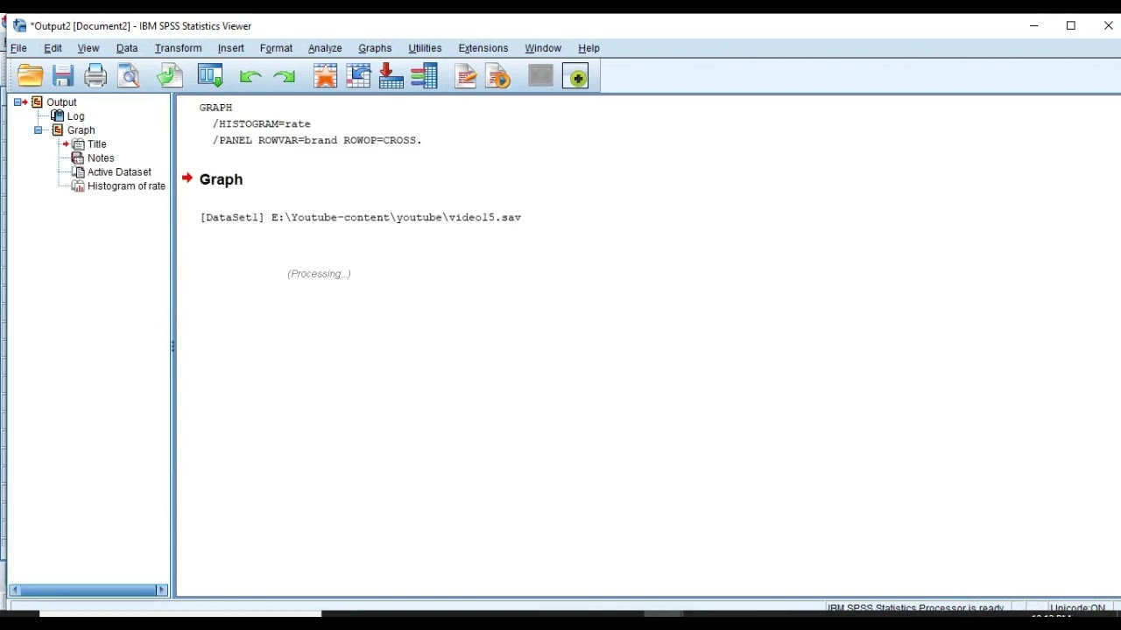Open the Help menu

point(589,48)
